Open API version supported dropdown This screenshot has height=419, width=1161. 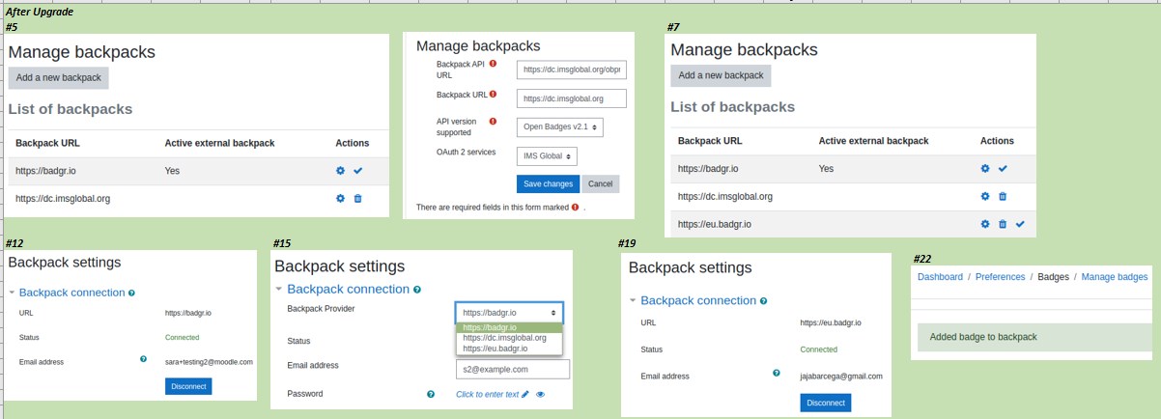click(561, 126)
